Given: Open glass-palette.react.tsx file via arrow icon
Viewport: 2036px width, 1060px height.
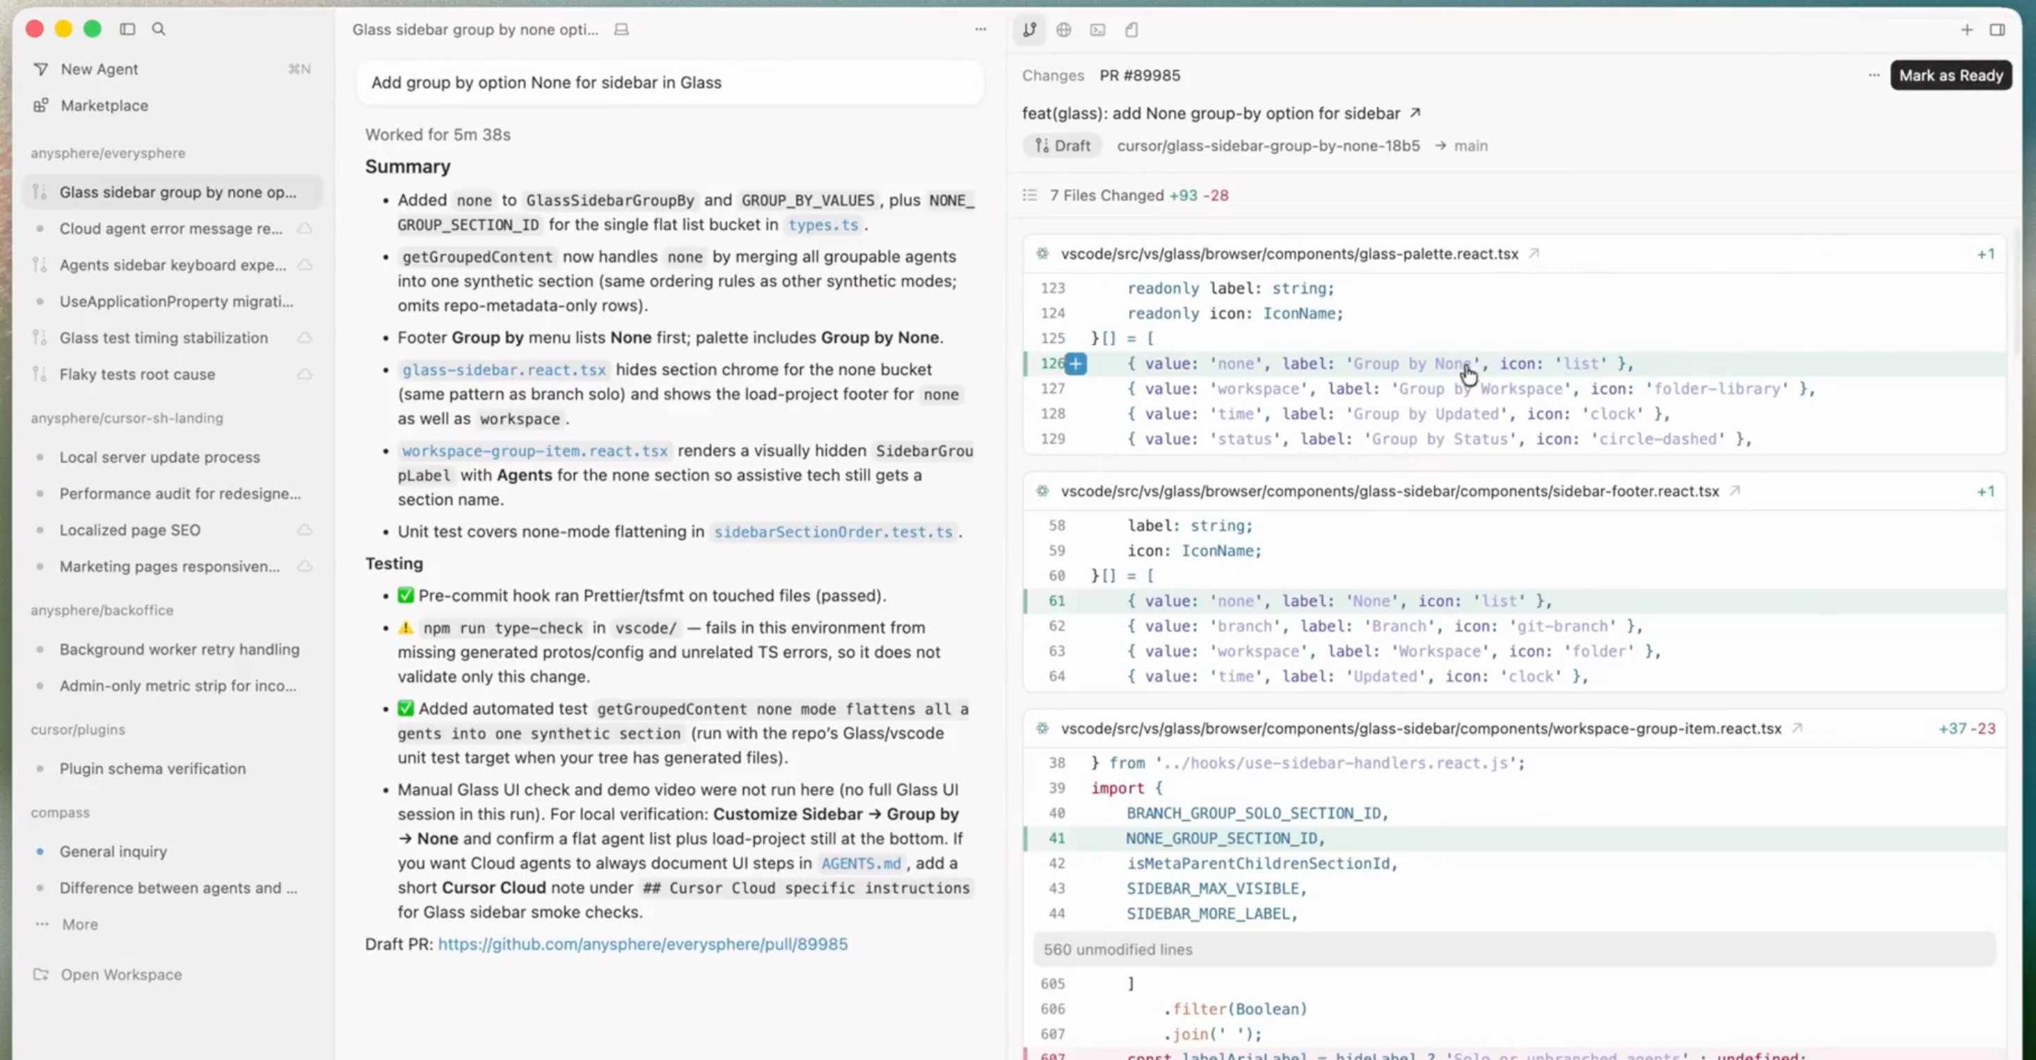Looking at the screenshot, I should point(1534,254).
